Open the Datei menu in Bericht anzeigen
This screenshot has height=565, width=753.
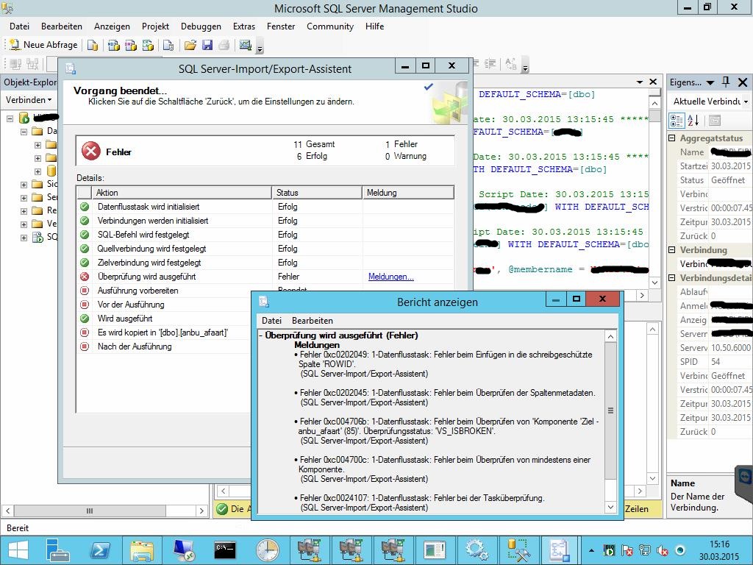tap(272, 321)
